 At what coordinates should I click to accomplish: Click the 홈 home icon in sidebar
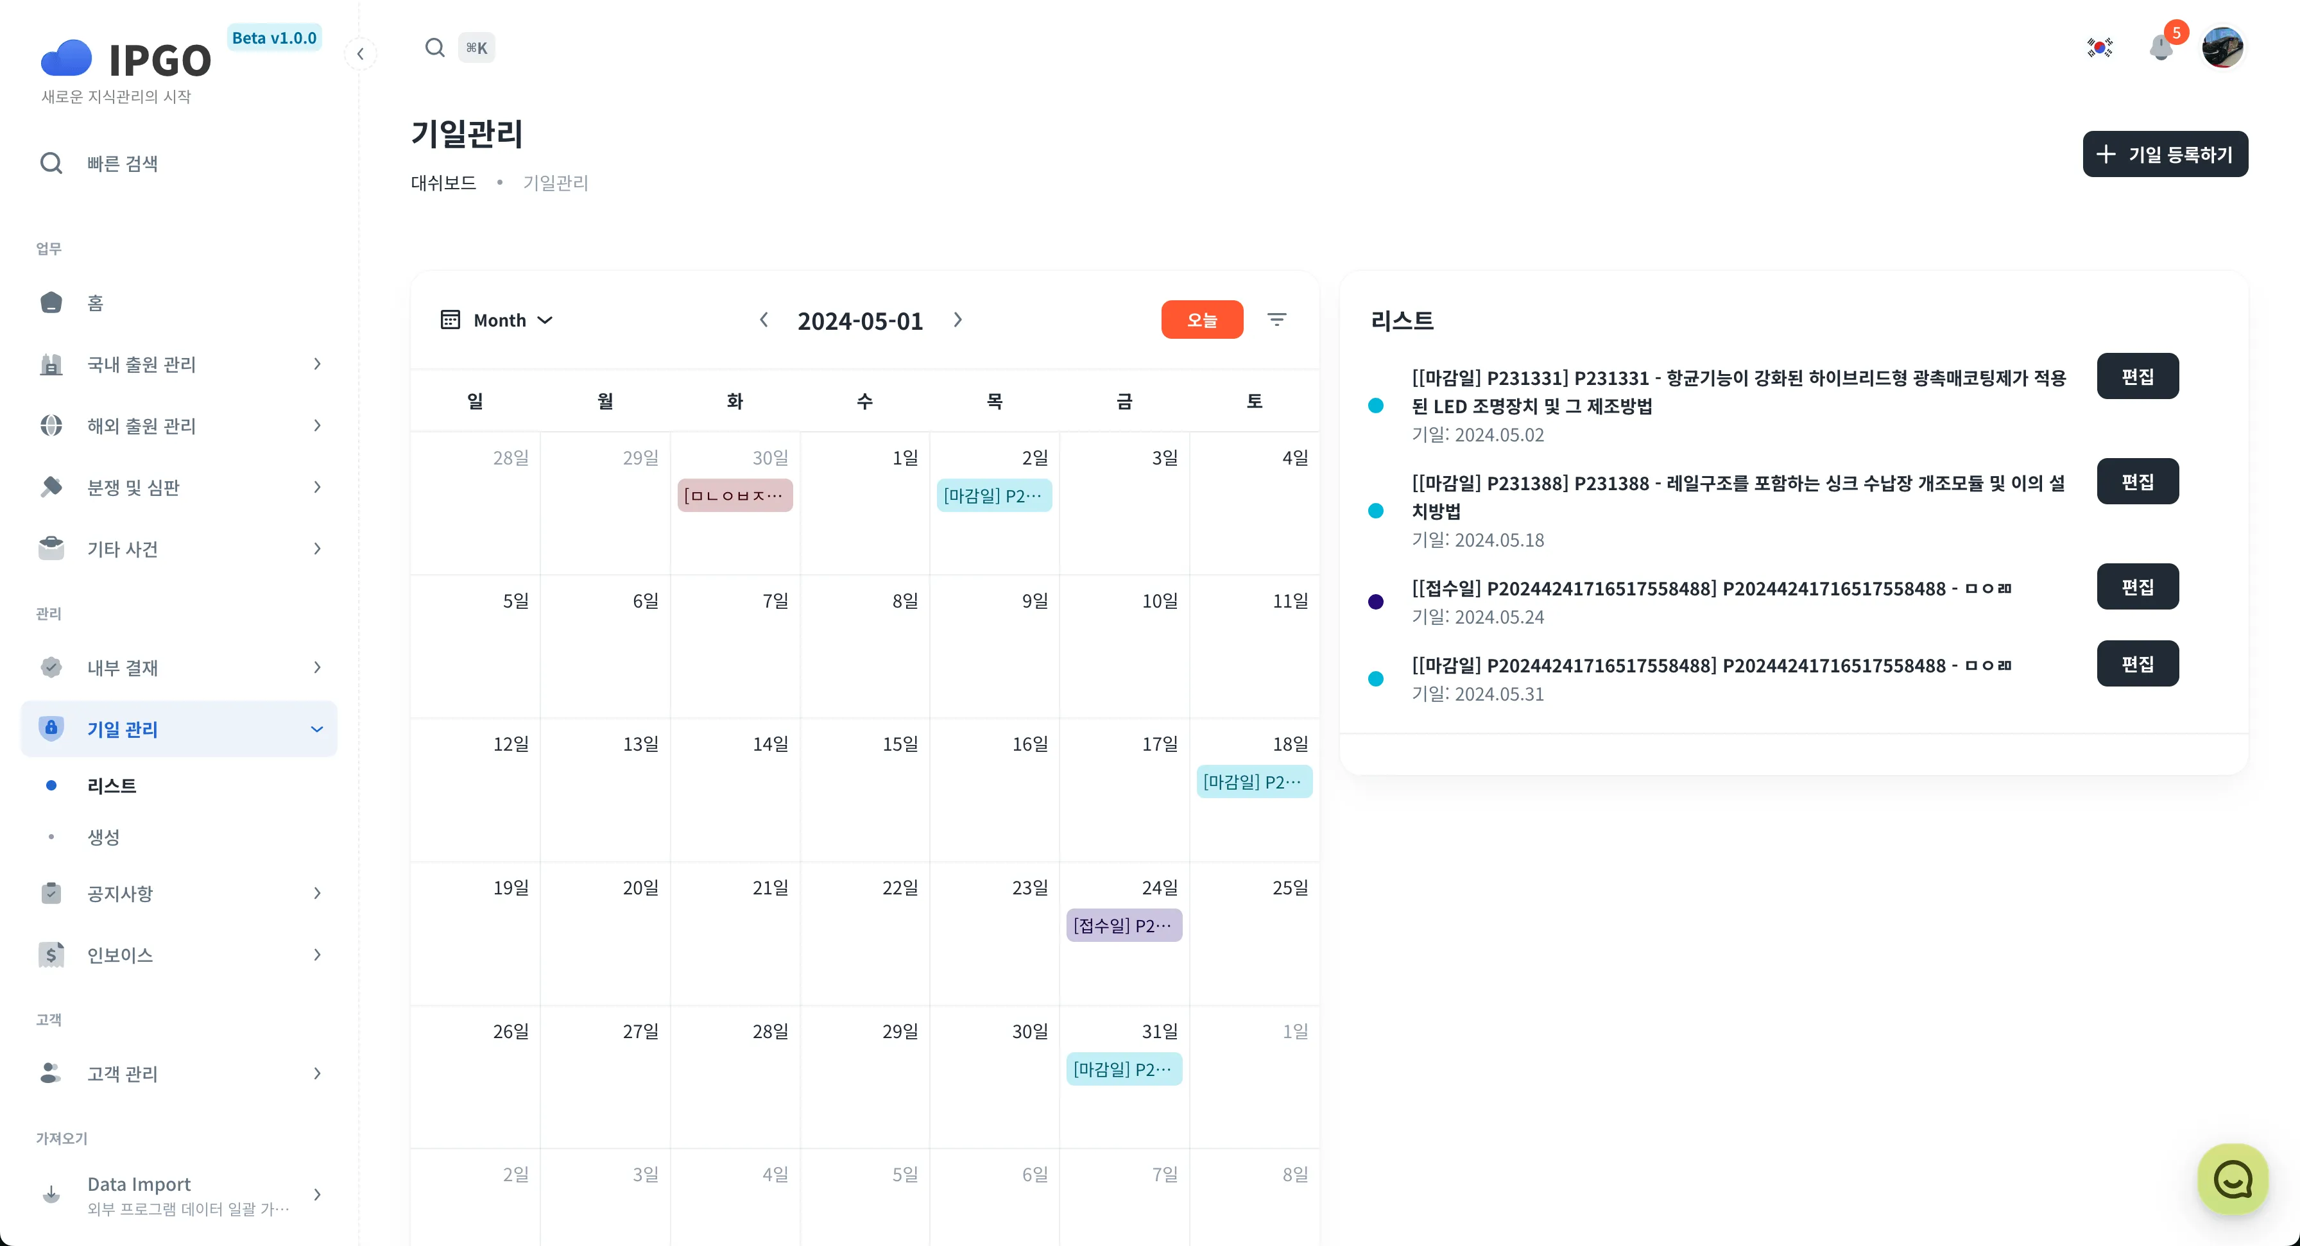52,303
